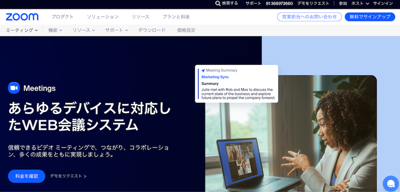The width and height of the screenshot is (400, 192).
Task: Expand the サポート submenu in gray bar
Action: [x=116, y=30]
